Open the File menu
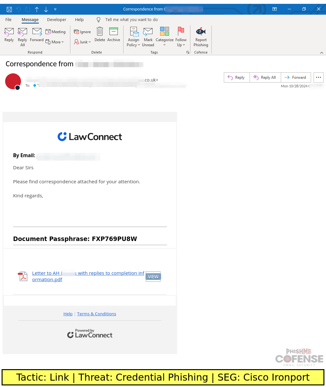326x387 pixels. [8, 19]
